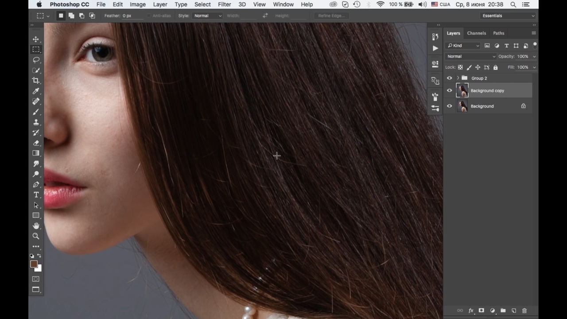Select the Rectangle shape tool

point(36,215)
